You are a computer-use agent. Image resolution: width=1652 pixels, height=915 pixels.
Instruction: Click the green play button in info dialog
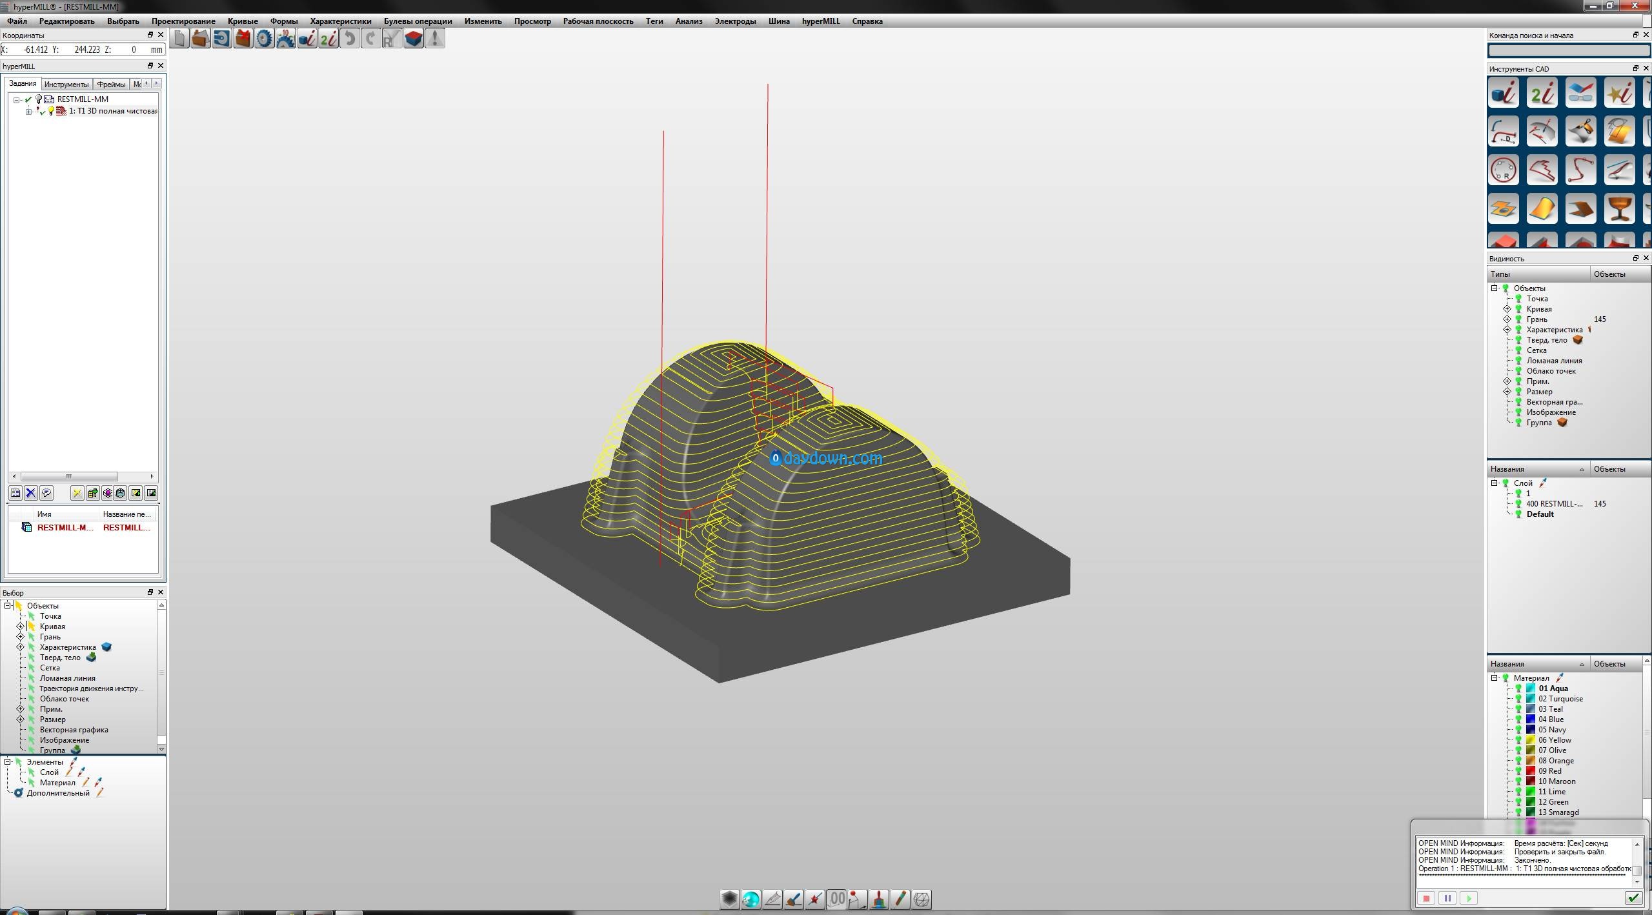pyautogui.click(x=1469, y=898)
